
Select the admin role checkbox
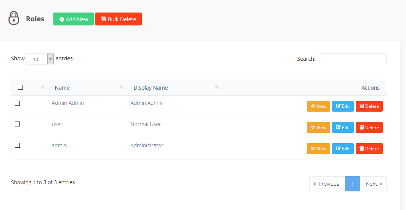point(17,145)
